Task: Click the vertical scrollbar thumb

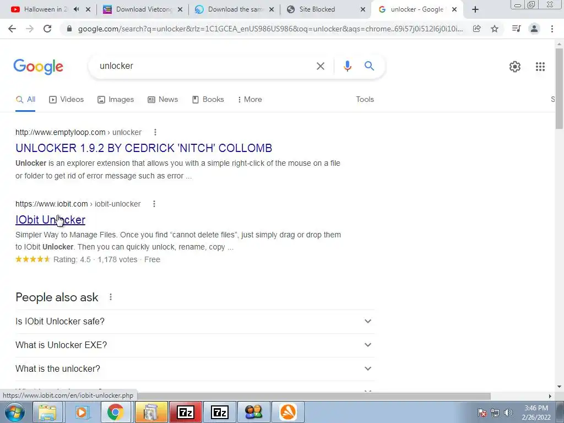Action: (559, 88)
